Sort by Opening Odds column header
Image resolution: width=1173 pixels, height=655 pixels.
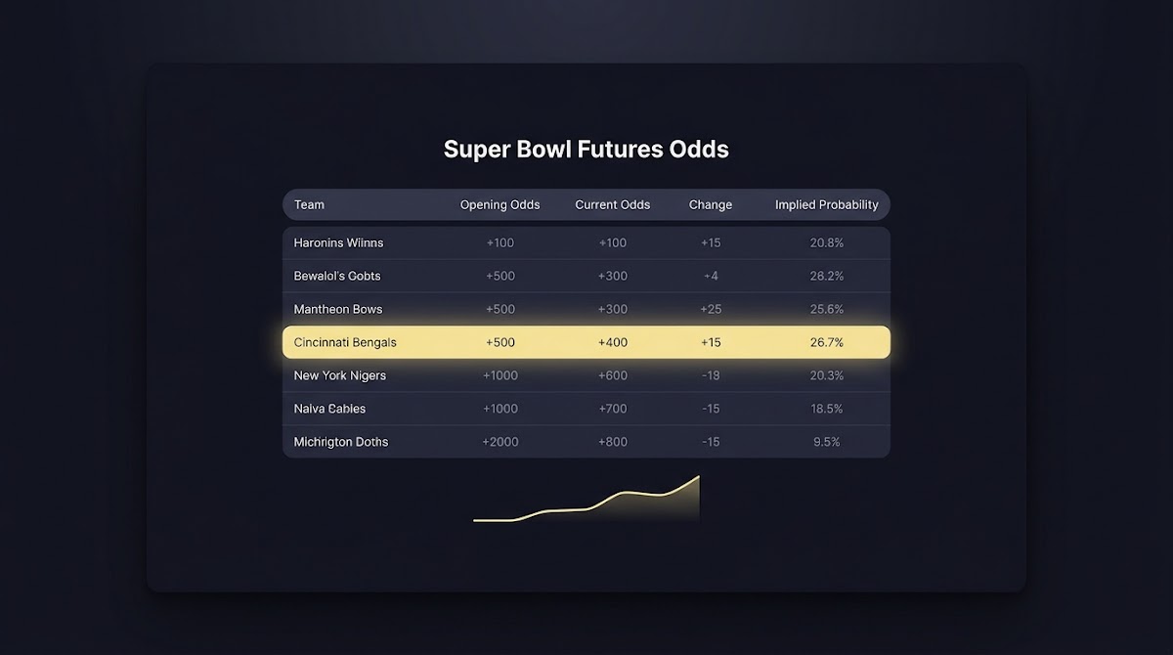500,204
